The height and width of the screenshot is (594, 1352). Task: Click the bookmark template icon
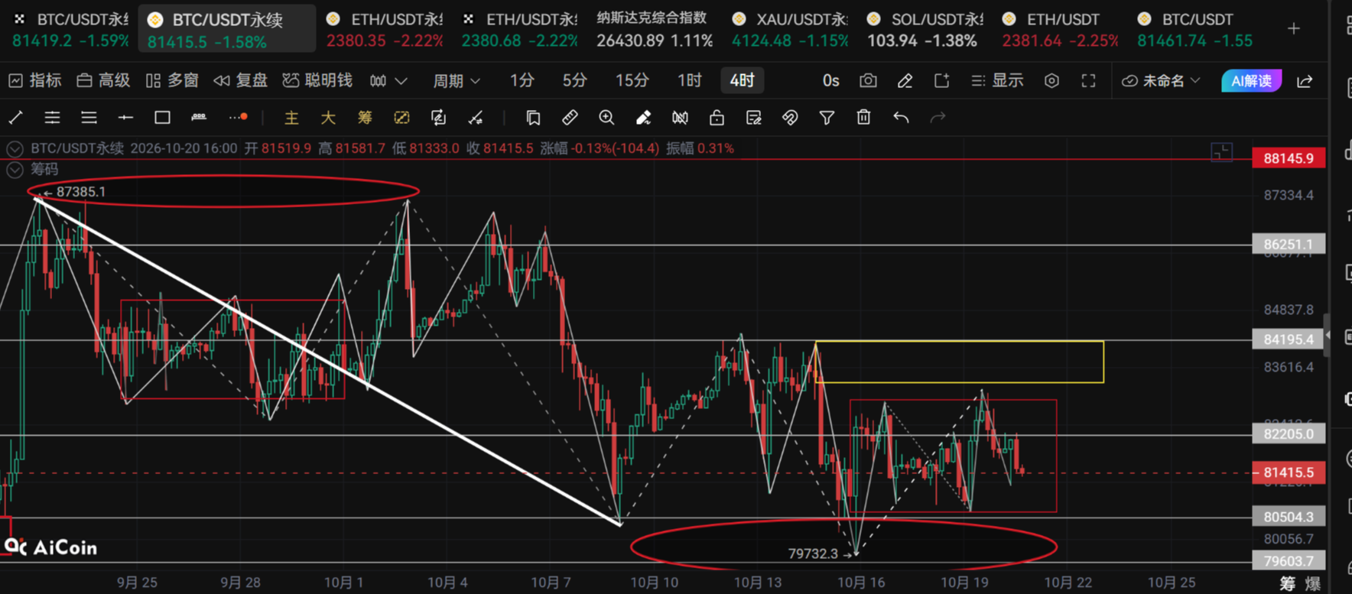[x=533, y=118]
